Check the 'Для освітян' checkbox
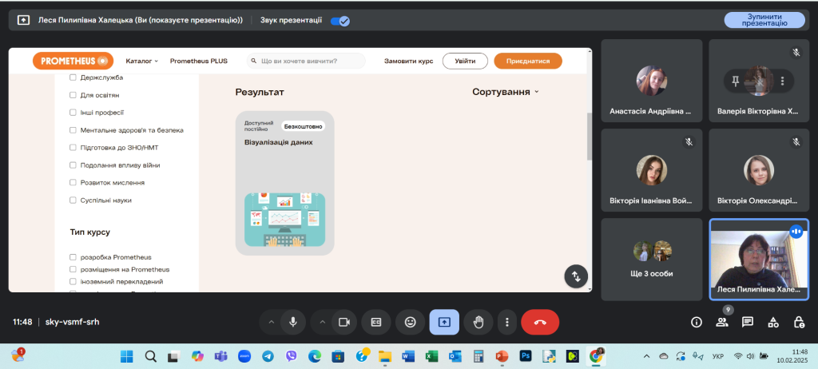Image resolution: width=818 pixels, height=369 pixels. pos(73,95)
